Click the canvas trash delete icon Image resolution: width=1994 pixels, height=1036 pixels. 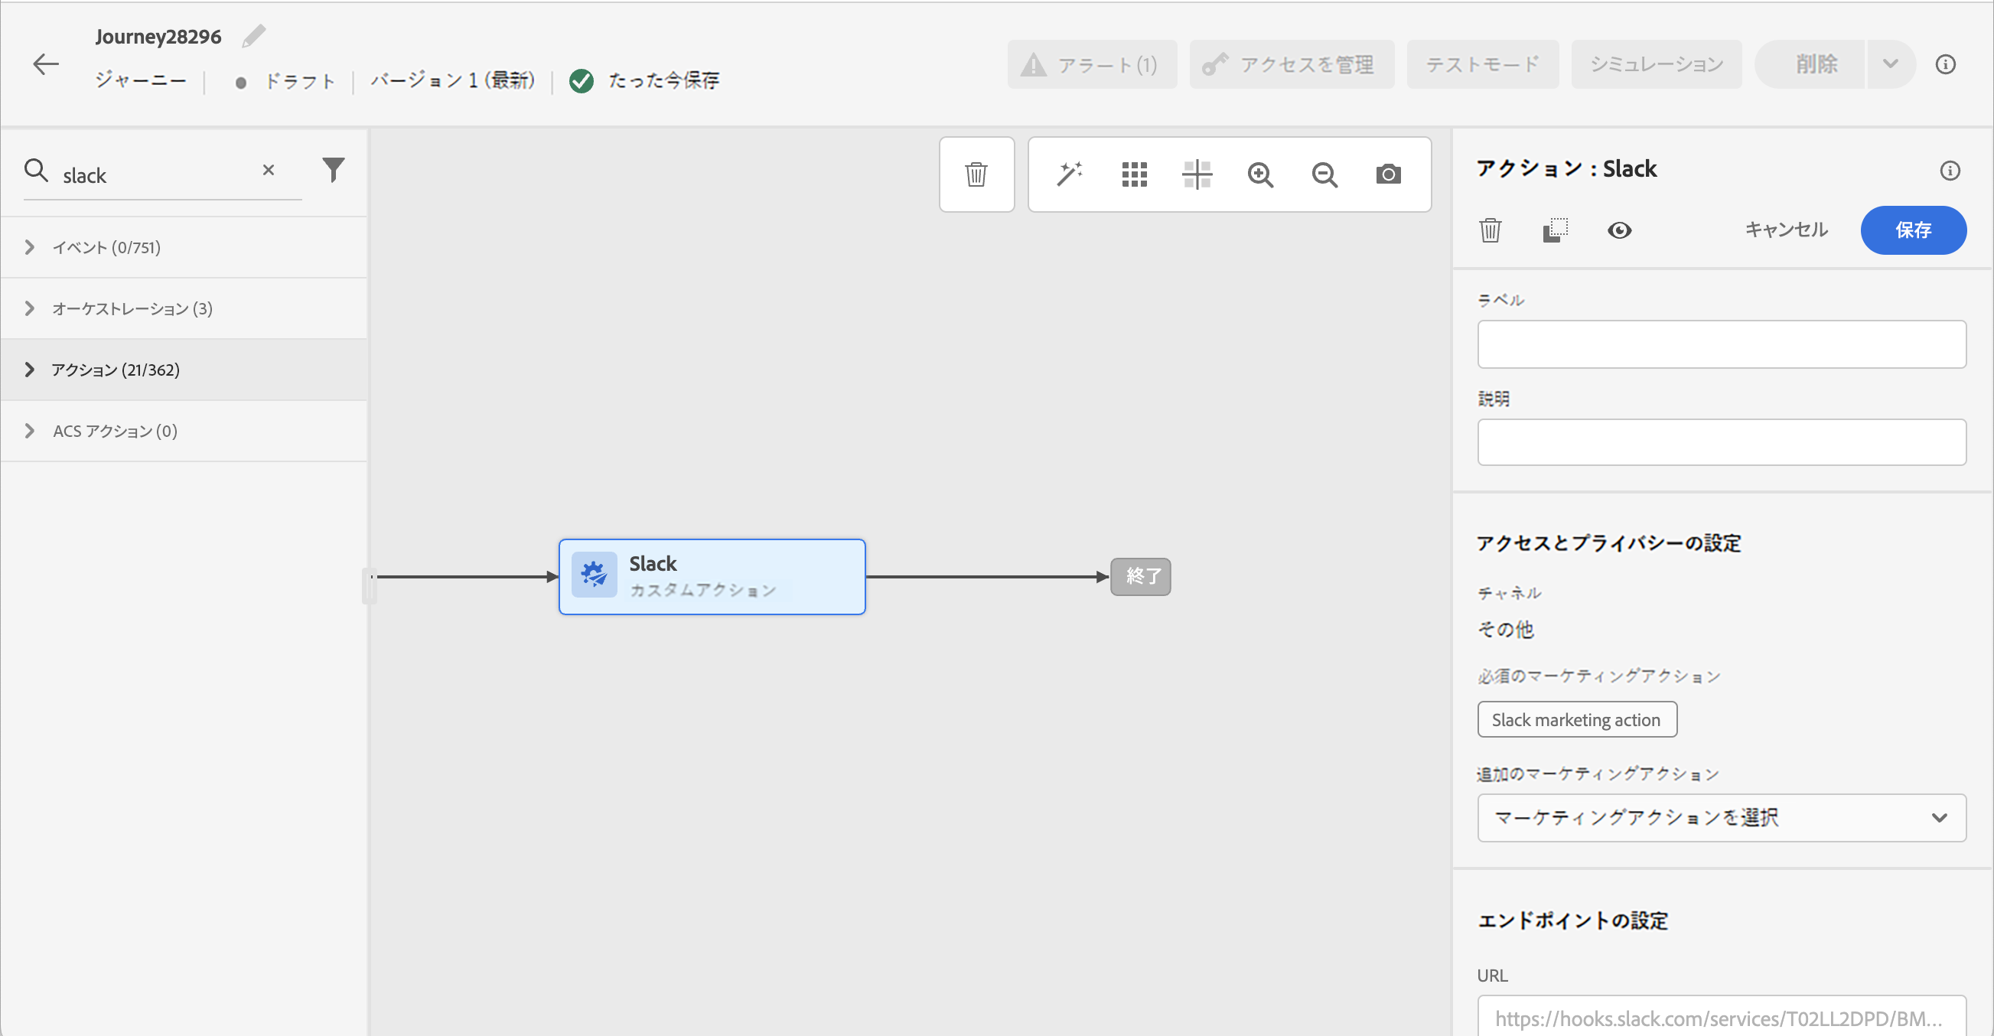click(976, 174)
